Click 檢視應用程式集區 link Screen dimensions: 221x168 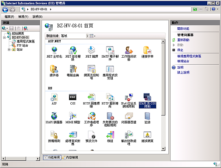(x=189, y=56)
